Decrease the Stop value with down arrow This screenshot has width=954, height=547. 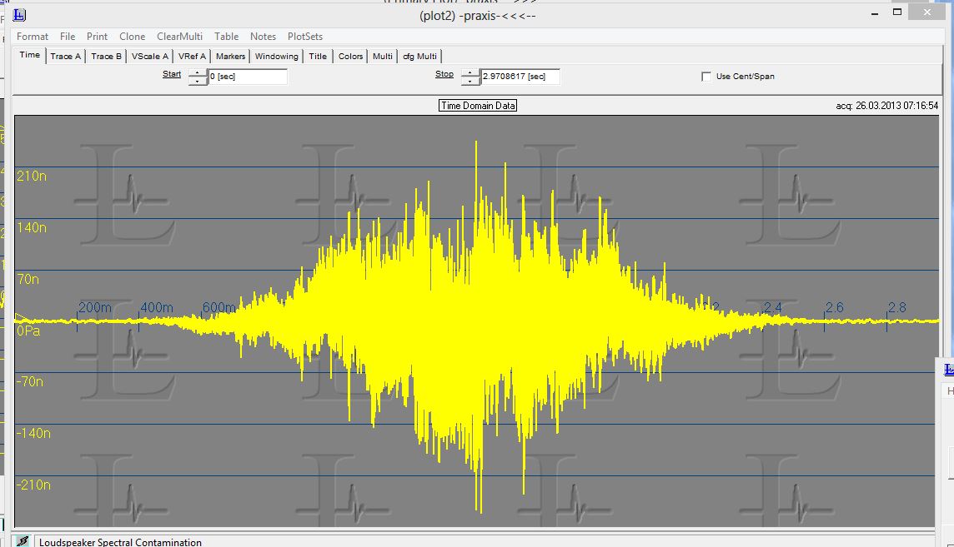point(470,81)
